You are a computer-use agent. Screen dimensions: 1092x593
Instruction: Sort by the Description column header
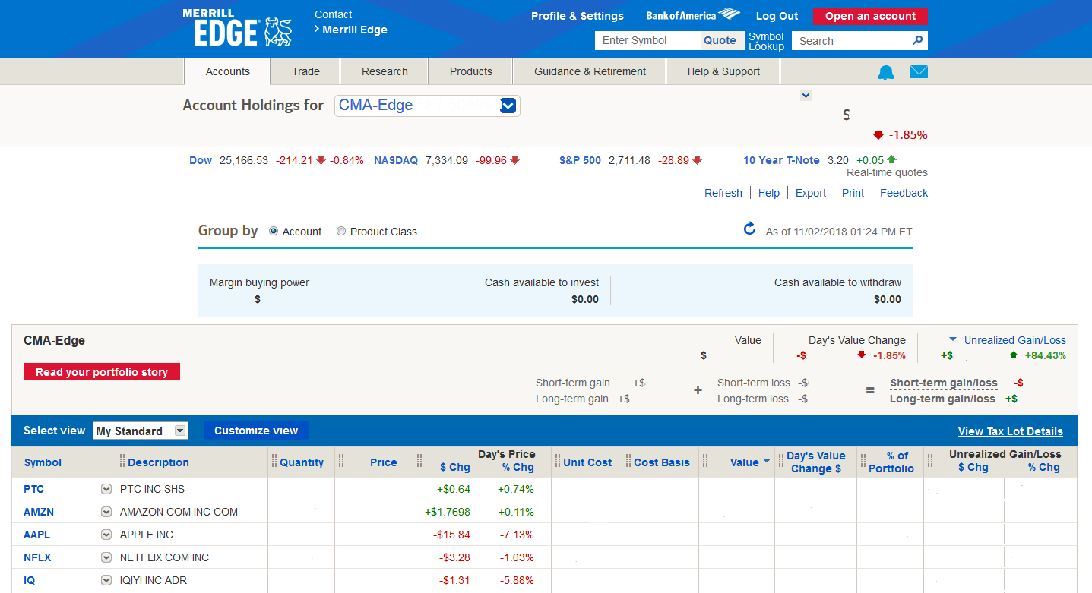click(158, 462)
